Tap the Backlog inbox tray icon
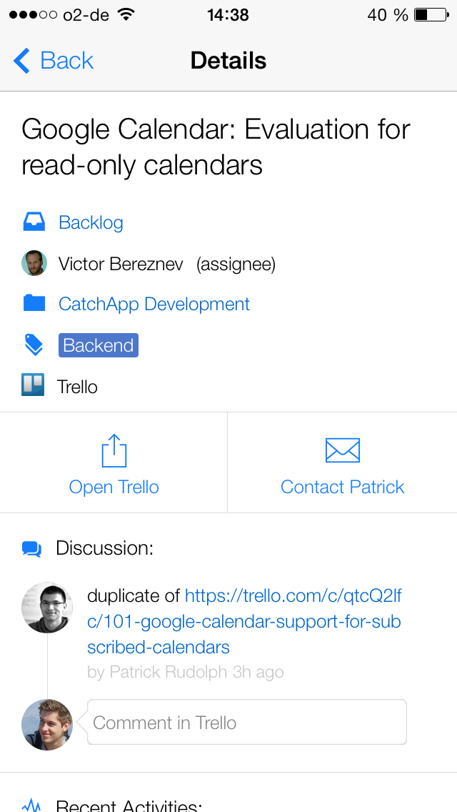Screen dimensions: 457x812 pyautogui.click(x=34, y=223)
